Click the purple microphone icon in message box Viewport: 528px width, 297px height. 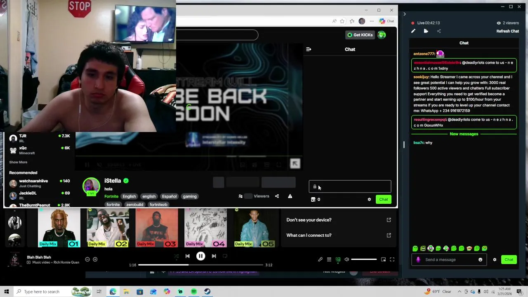[x=418, y=259]
